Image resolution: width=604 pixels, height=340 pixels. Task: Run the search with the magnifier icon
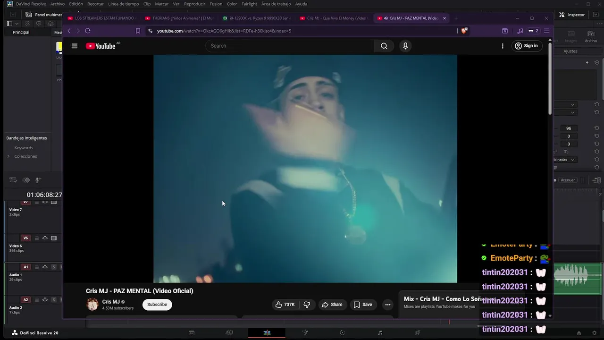click(384, 46)
